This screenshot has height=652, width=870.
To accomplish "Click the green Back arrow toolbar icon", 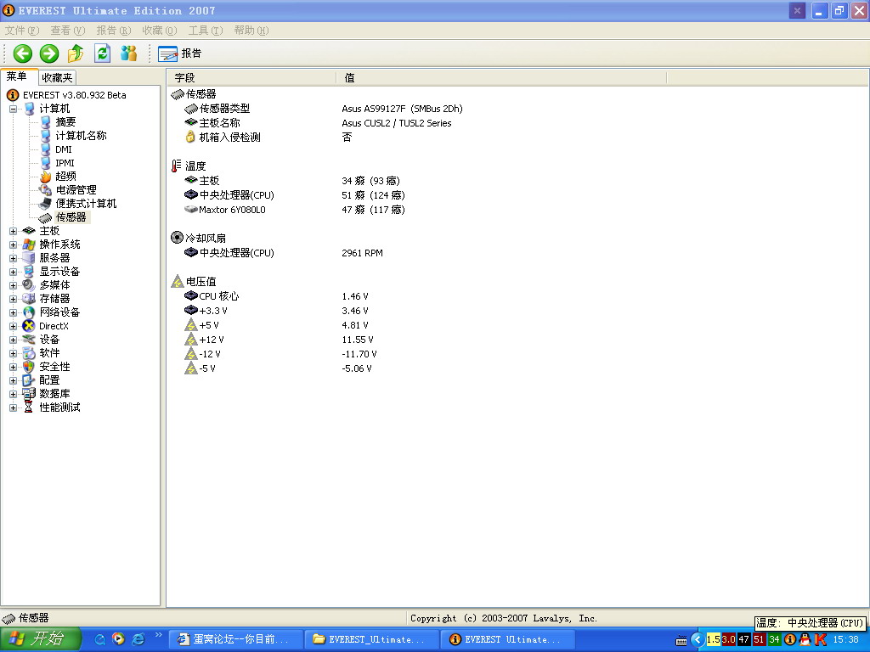I will 23,53.
